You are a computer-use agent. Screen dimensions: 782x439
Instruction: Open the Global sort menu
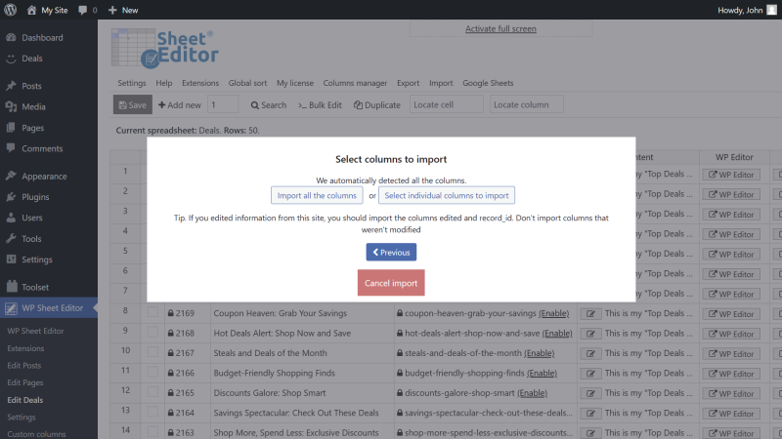click(x=247, y=83)
